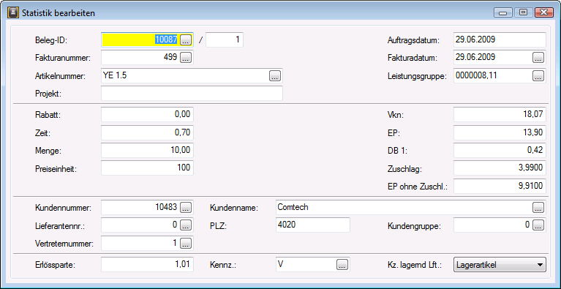Close the Statistik bearbeiten window

point(543,13)
